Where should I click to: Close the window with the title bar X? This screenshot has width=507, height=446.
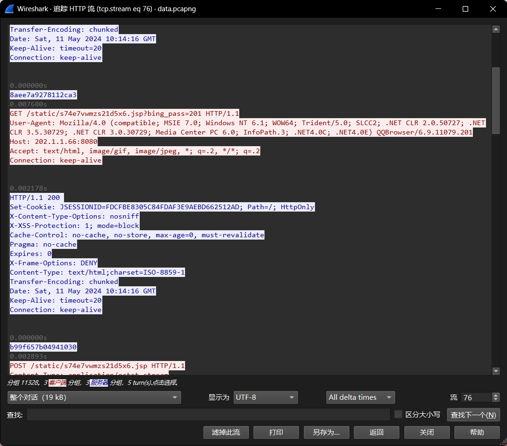(493, 9)
